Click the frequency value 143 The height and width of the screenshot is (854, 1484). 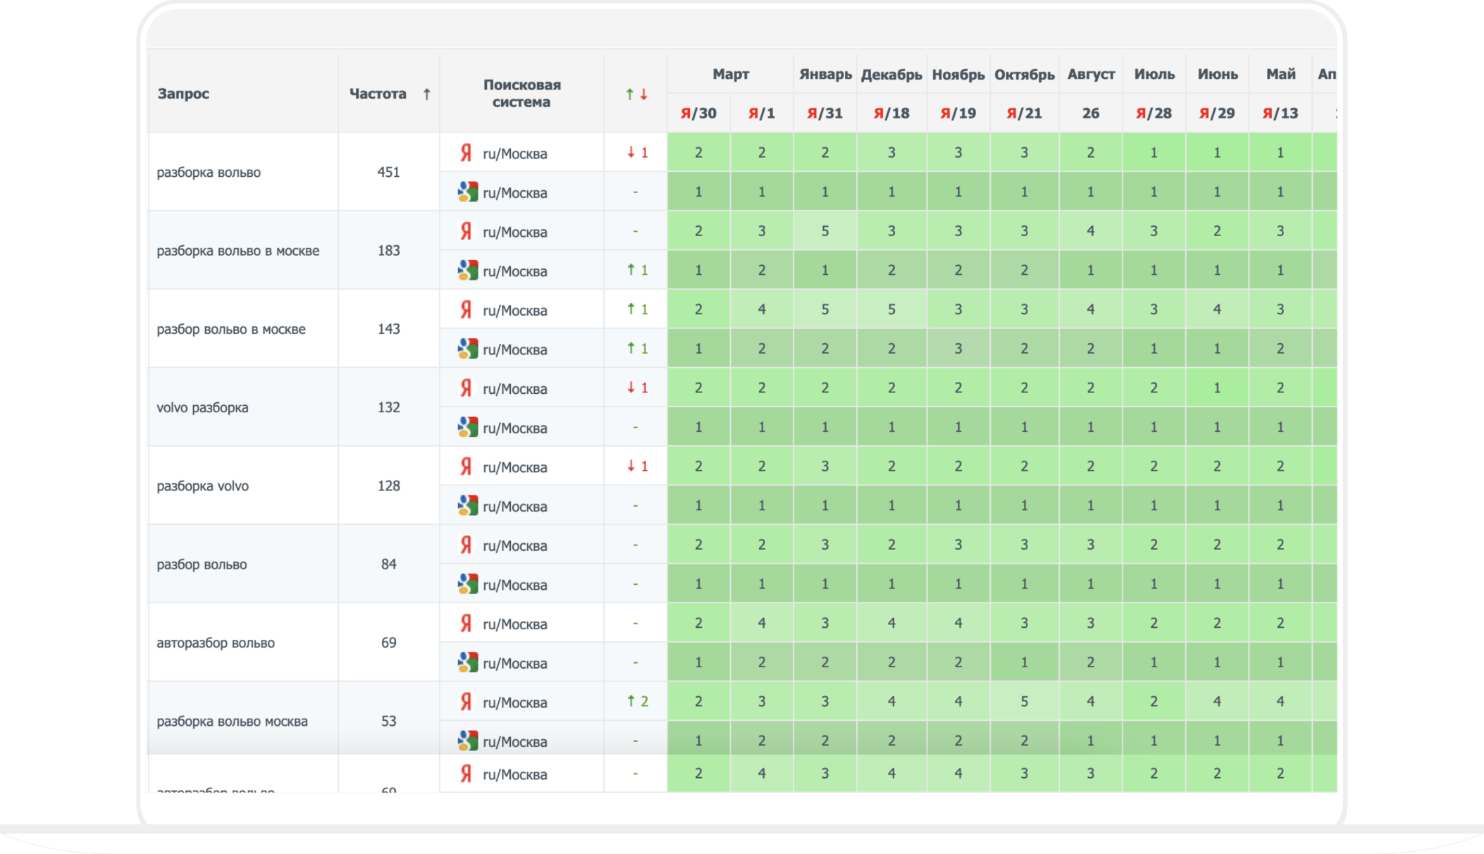tap(389, 329)
